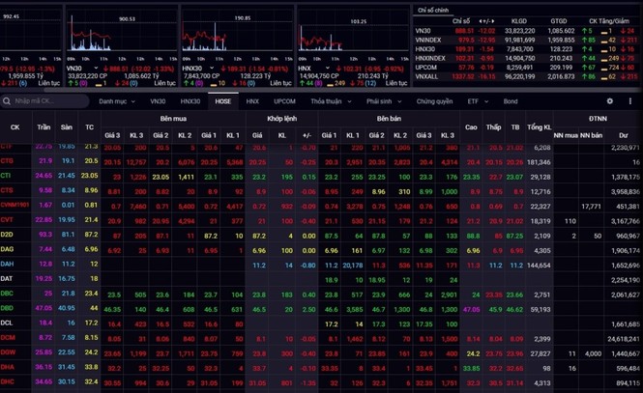Viewport: 643px width, 393px height.
Task: Click the VN30 intraday chart (900.53)
Action: pos(122,35)
